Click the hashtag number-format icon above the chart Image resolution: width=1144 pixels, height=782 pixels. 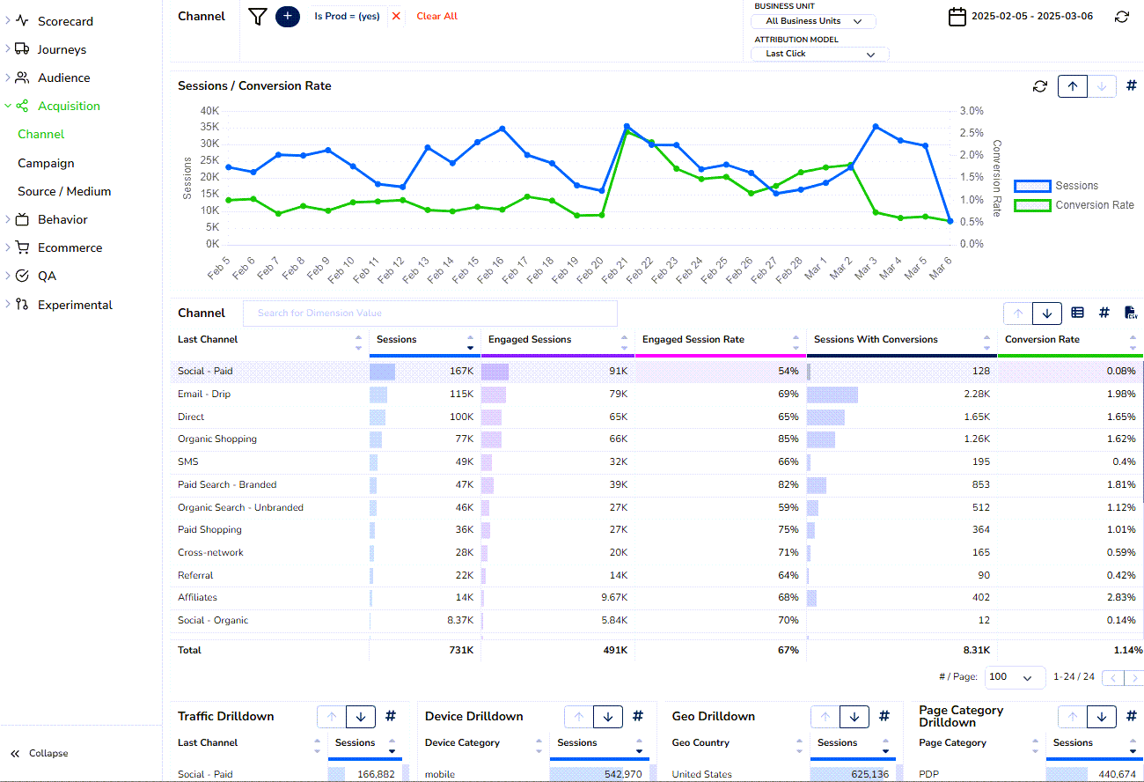1132,85
